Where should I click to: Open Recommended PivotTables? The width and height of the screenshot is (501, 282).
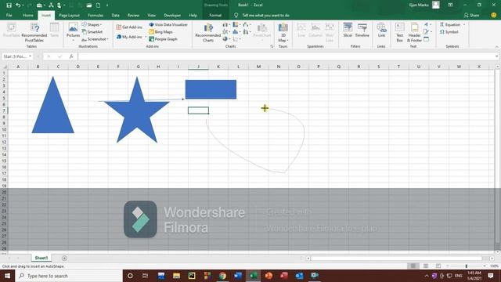34,32
